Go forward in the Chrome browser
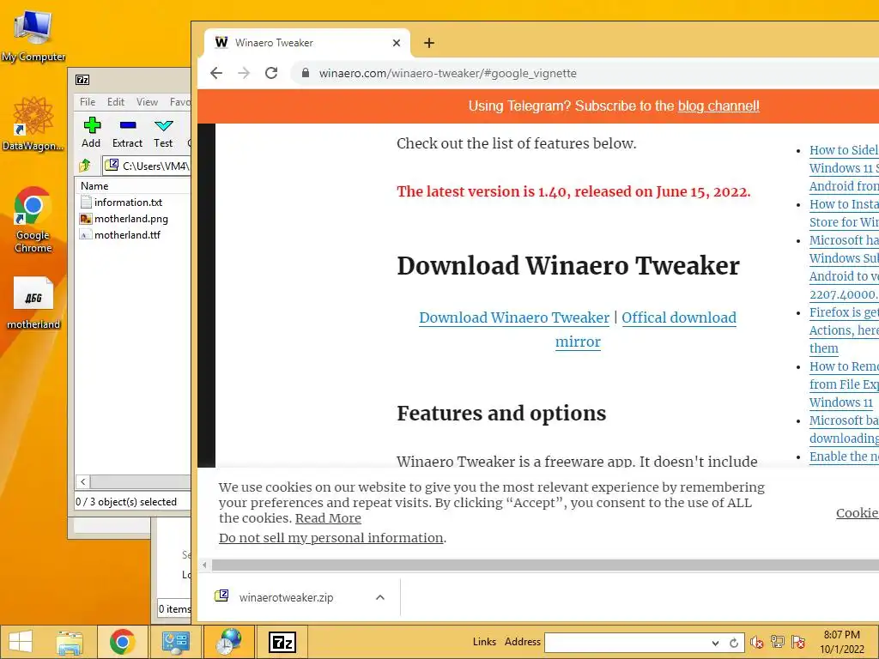879x659 pixels. click(x=244, y=73)
